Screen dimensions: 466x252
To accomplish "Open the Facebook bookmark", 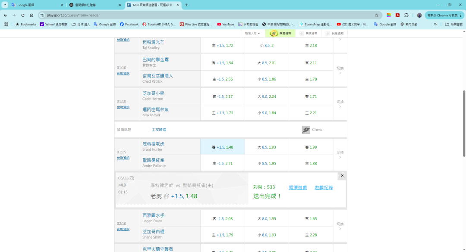I will tap(129, 25).
